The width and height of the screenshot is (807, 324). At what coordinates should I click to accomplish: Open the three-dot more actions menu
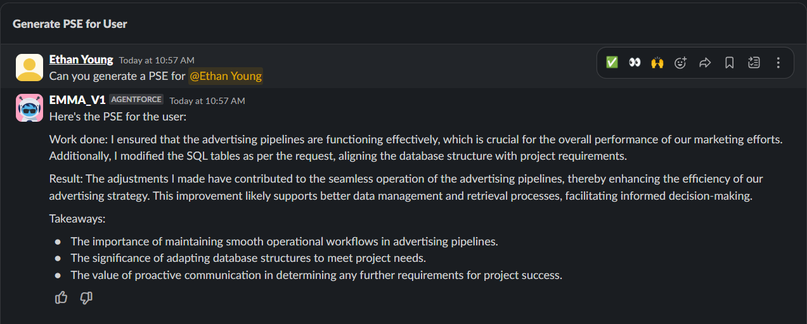778,63
